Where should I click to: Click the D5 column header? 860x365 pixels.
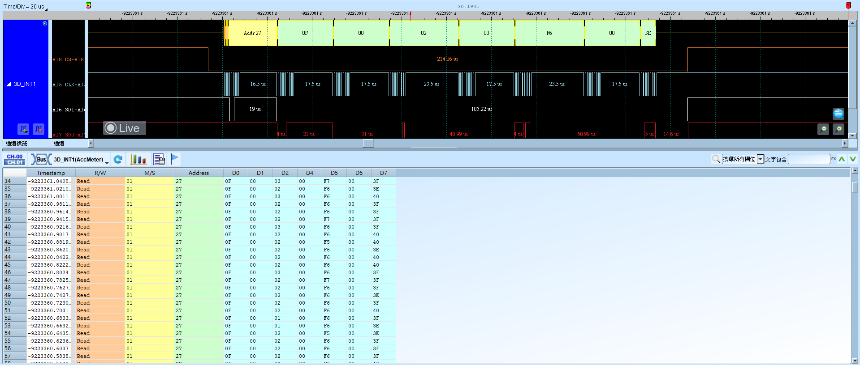(334, 173)
